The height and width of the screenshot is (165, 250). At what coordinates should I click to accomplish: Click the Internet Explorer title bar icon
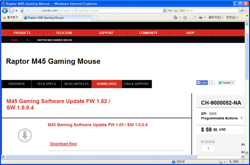click(3, 4)
